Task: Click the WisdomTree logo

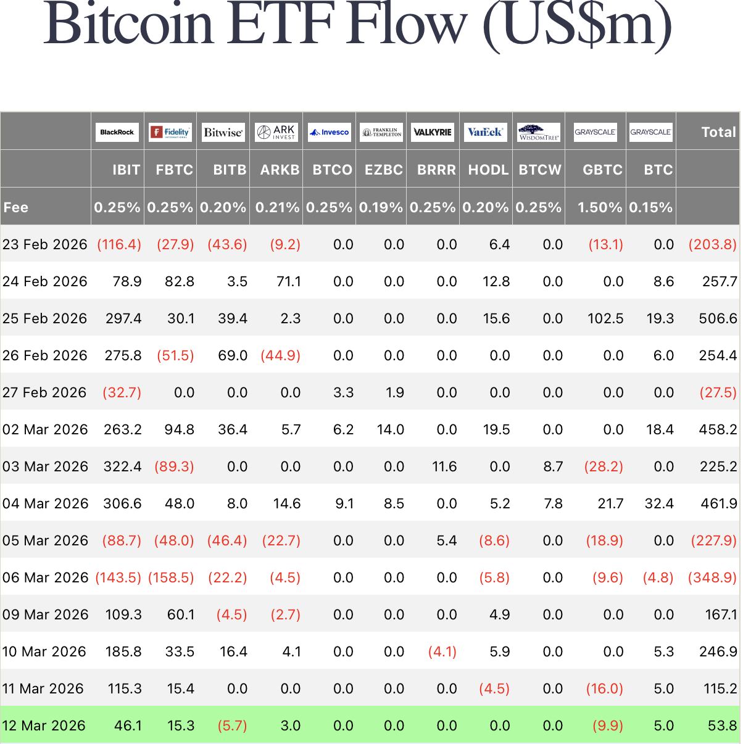Action: tap(539, 132)
